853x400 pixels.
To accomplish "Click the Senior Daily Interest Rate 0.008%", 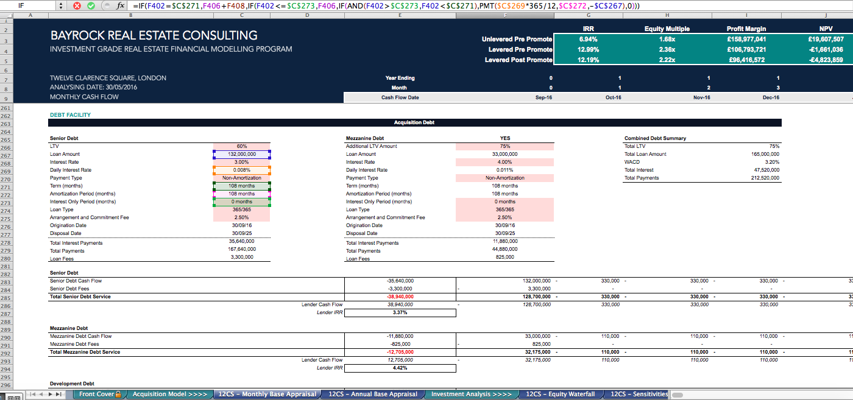I will pyautogui.click(x=241, y=170).
